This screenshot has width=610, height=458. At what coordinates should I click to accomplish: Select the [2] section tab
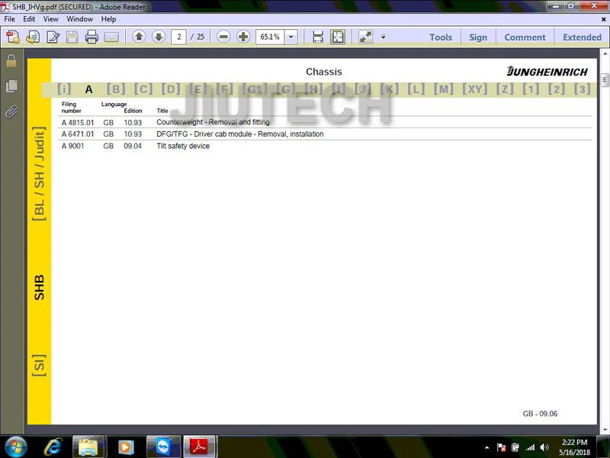click(x=557, y=89)
